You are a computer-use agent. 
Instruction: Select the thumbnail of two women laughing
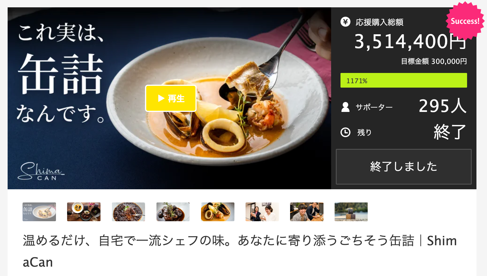262,212
